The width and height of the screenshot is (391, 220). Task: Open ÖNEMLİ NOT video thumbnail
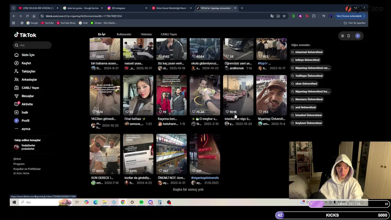tap(171, 154)
